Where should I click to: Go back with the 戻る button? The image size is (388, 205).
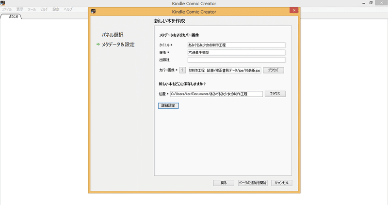pos(224,183)
